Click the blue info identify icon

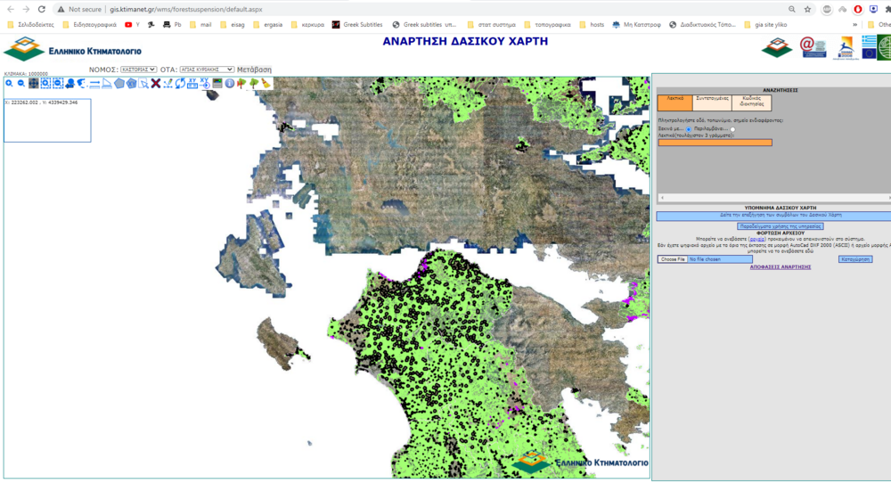coord(229,84)
